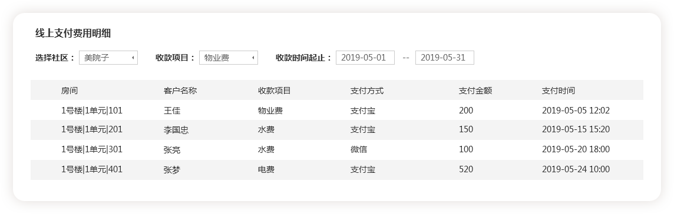Click the 线上支付费用明细 title
Viewport: 674px width, 214px height.
point(73,34)
